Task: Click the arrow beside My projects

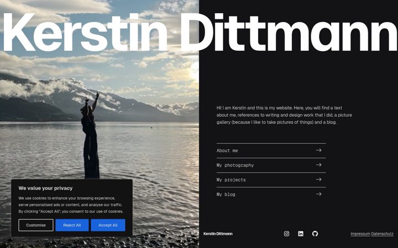Action: [318, 180]
